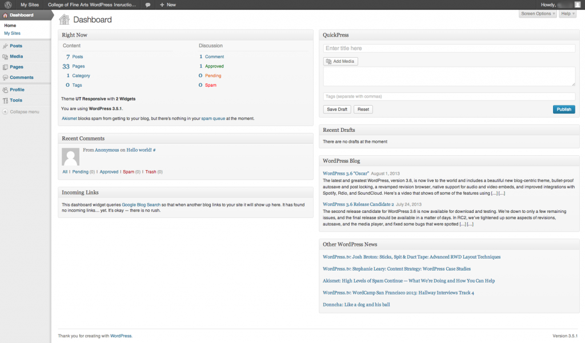The image size is (585, 343).
Task: Click the Dashboard home icon in the sidebar
Action: (5, 15)
